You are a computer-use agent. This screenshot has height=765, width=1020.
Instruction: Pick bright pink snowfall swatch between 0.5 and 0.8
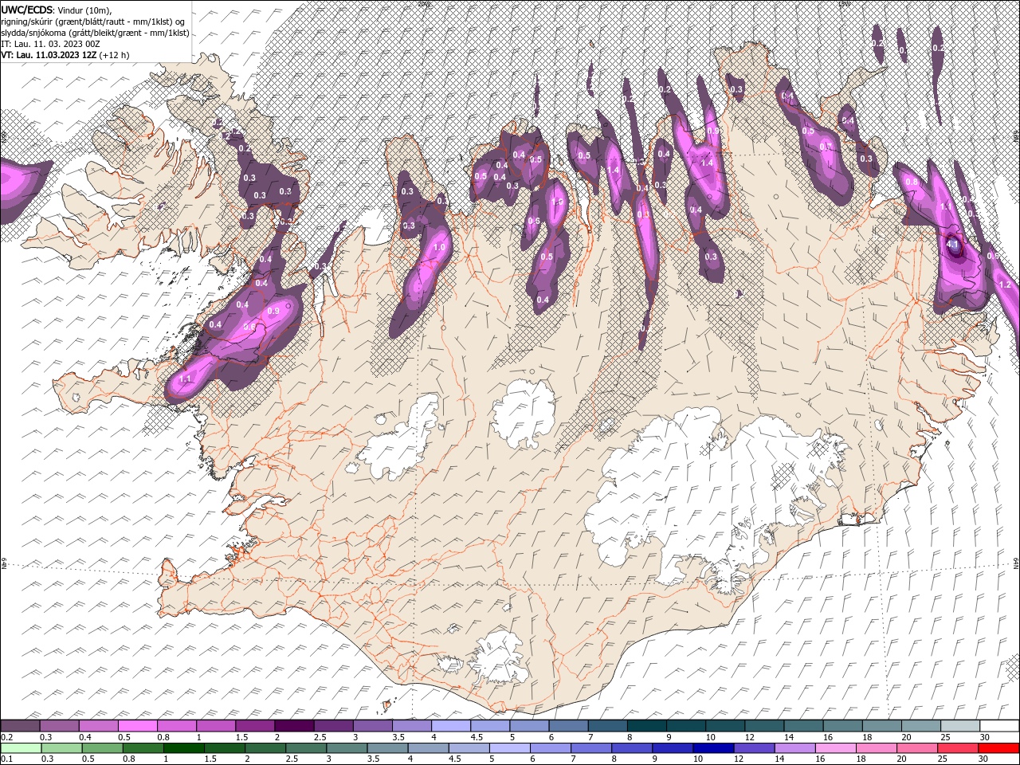[137, 726]
